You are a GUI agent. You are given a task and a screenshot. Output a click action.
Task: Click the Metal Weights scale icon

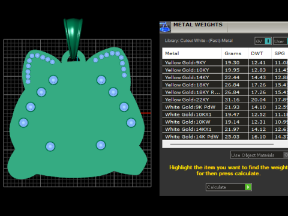(165, 27)
